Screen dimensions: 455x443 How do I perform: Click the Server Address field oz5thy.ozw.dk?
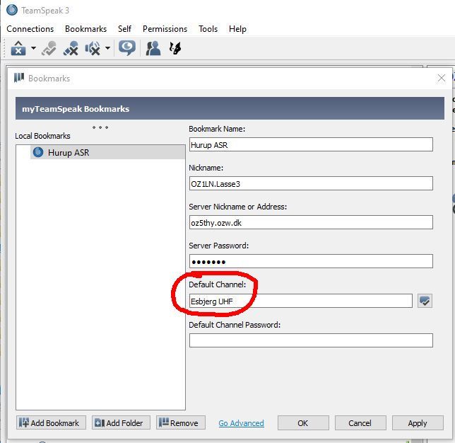coord(311,223)
